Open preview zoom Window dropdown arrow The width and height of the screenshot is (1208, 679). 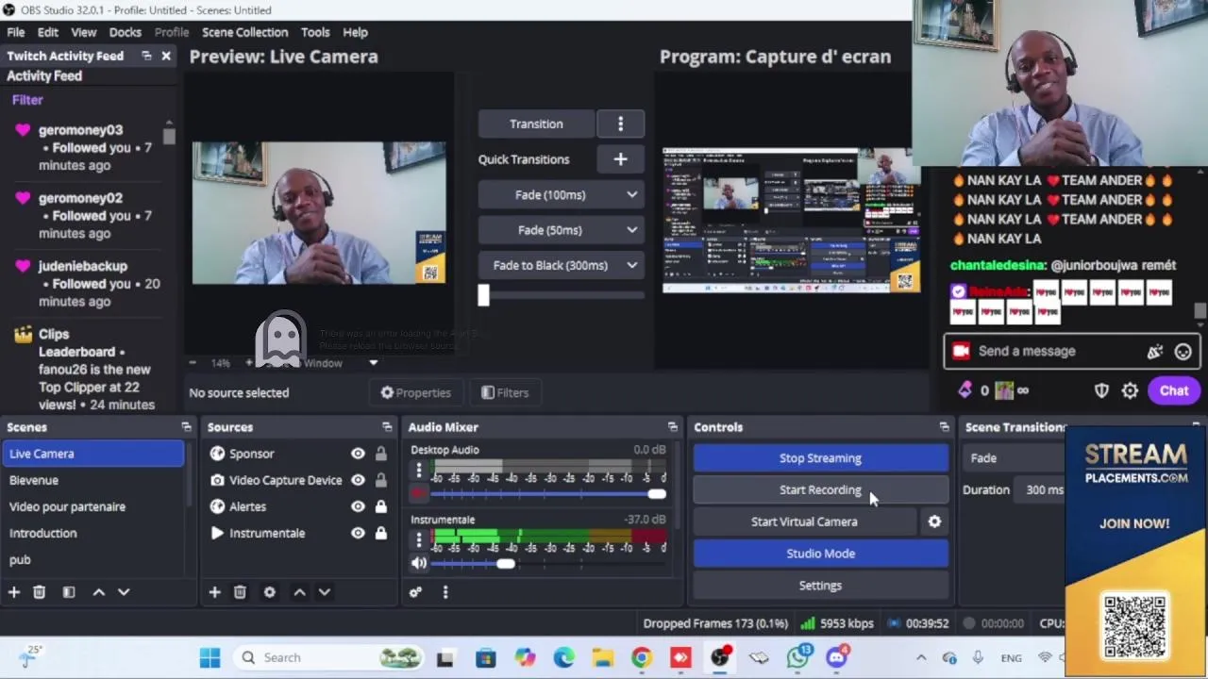[x=373, y=363]
